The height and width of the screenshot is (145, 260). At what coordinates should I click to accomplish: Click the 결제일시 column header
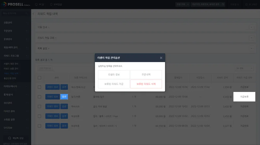178,77
